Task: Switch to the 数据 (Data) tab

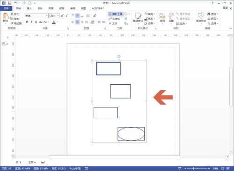Action: pos(51,8)
